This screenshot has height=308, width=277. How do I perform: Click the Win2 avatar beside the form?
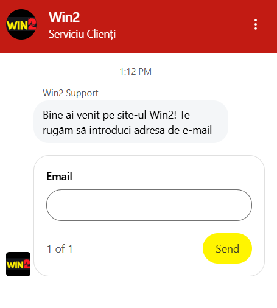(18, 264)
